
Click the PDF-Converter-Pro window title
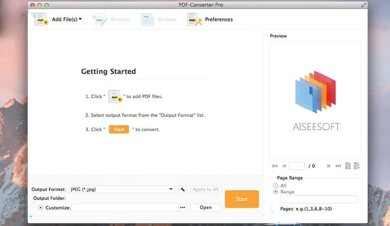[201, 5]
